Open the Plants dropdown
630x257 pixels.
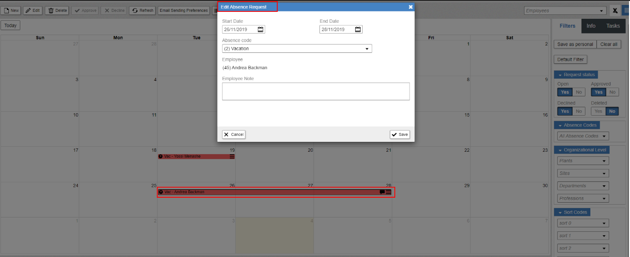[x=583, y=161]
